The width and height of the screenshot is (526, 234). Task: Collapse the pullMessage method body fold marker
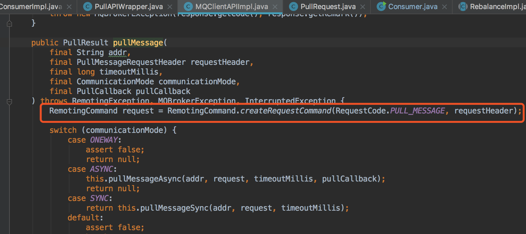point(9,102)
